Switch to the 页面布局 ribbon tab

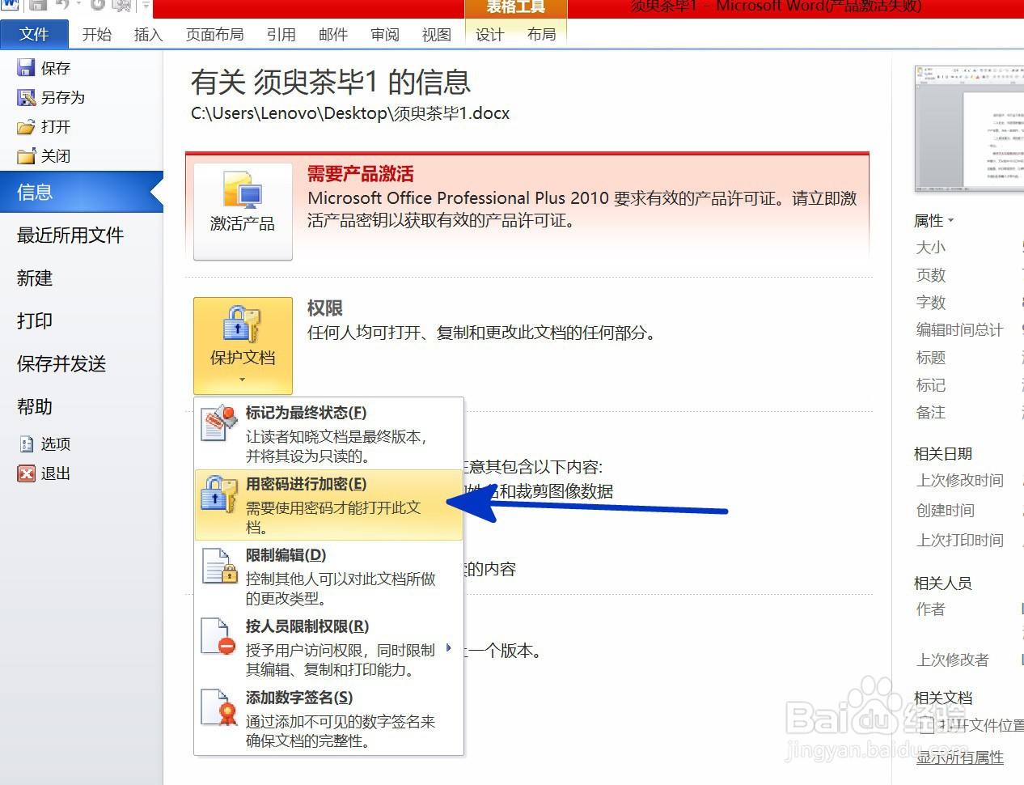[214, 34]
